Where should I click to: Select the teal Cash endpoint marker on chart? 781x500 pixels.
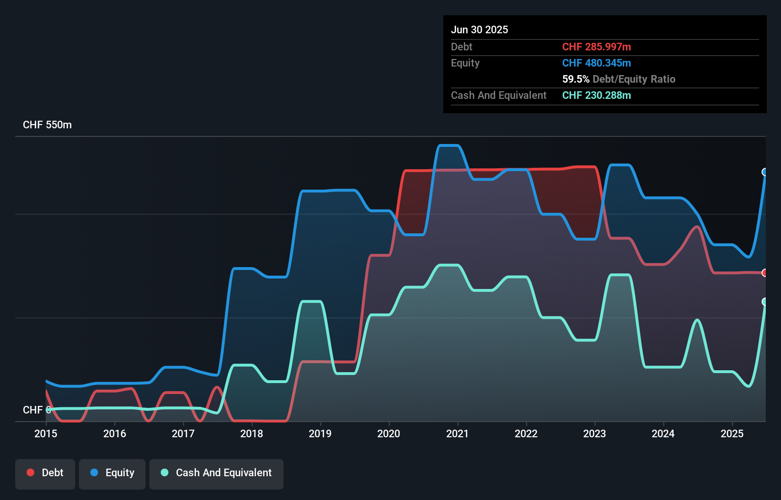pyautogui.click(x=765, y=301)
